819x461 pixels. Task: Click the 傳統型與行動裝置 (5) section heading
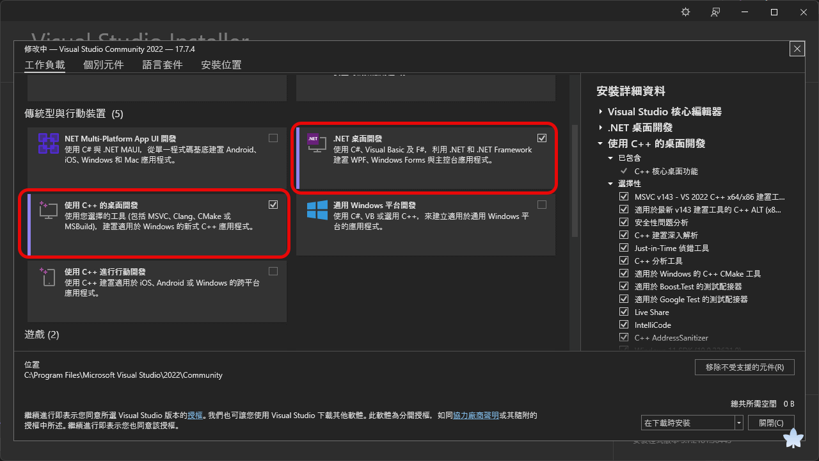74,113
